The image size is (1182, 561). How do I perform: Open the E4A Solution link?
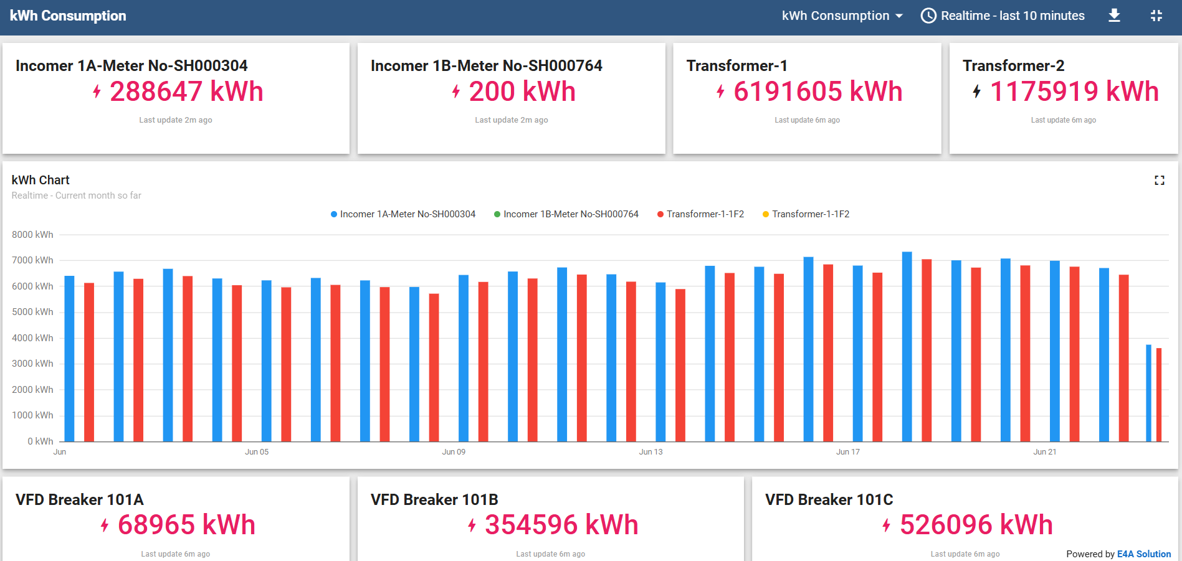coord(1143,554)
